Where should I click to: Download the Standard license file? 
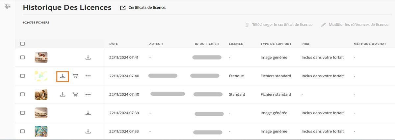coord(63,94)
